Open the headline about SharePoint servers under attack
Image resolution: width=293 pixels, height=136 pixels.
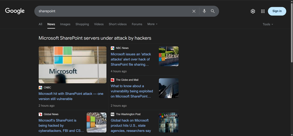click(x=95, y=38)
